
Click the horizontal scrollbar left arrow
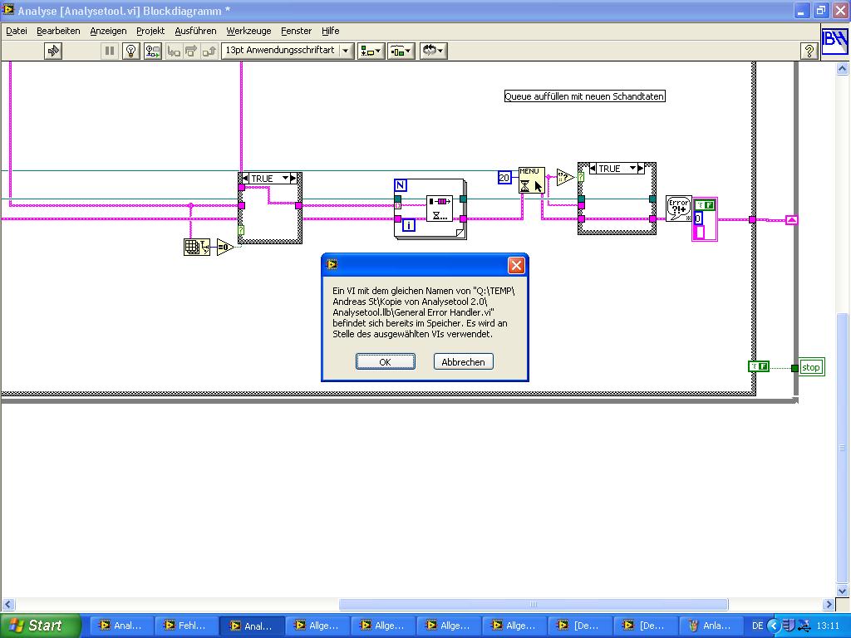(x=7, y=605)
